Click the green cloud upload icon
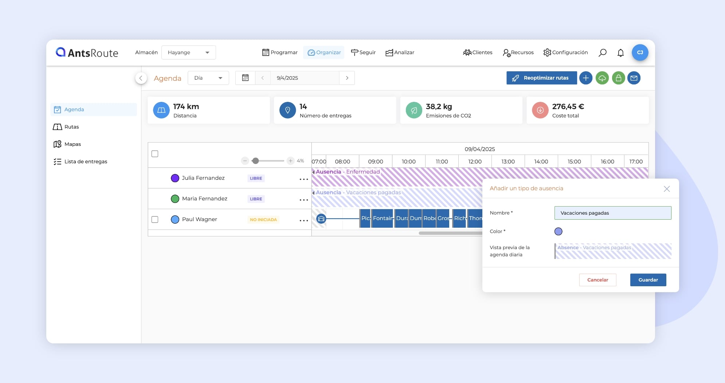Screen dimensions: 725x383 point(602,78)
